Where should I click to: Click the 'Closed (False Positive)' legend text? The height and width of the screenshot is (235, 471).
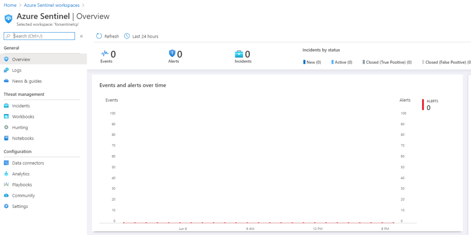448,62
